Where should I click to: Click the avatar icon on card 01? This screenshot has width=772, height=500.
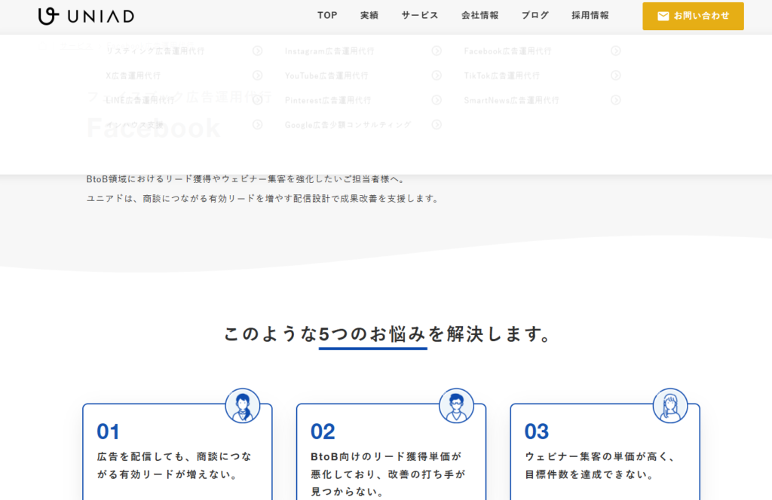pos(242,406)
